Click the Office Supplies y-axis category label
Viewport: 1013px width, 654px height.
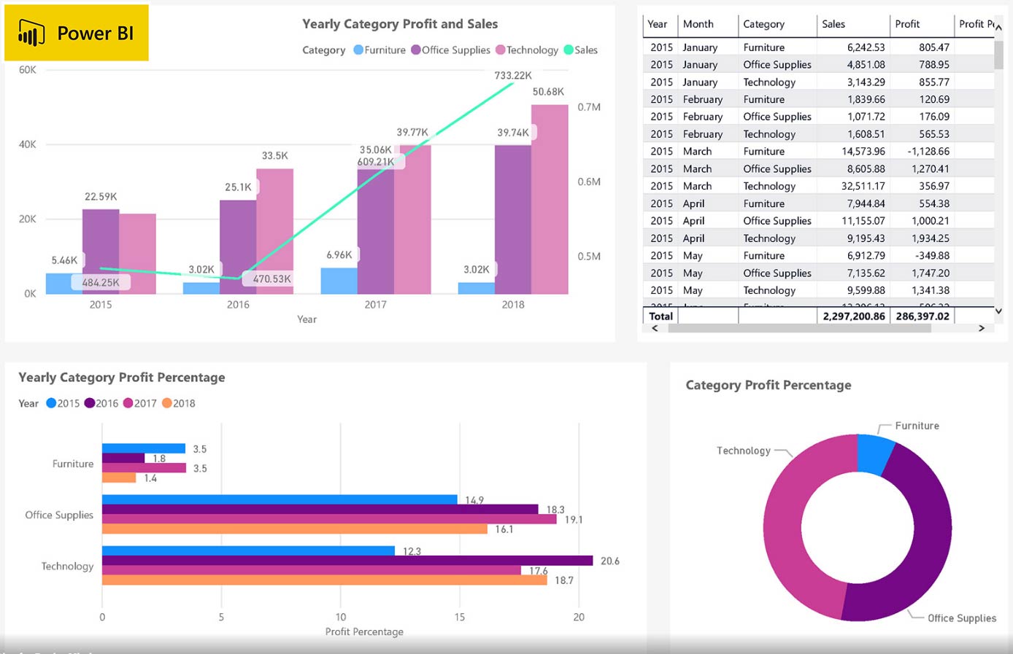click(x=59, y=515)
